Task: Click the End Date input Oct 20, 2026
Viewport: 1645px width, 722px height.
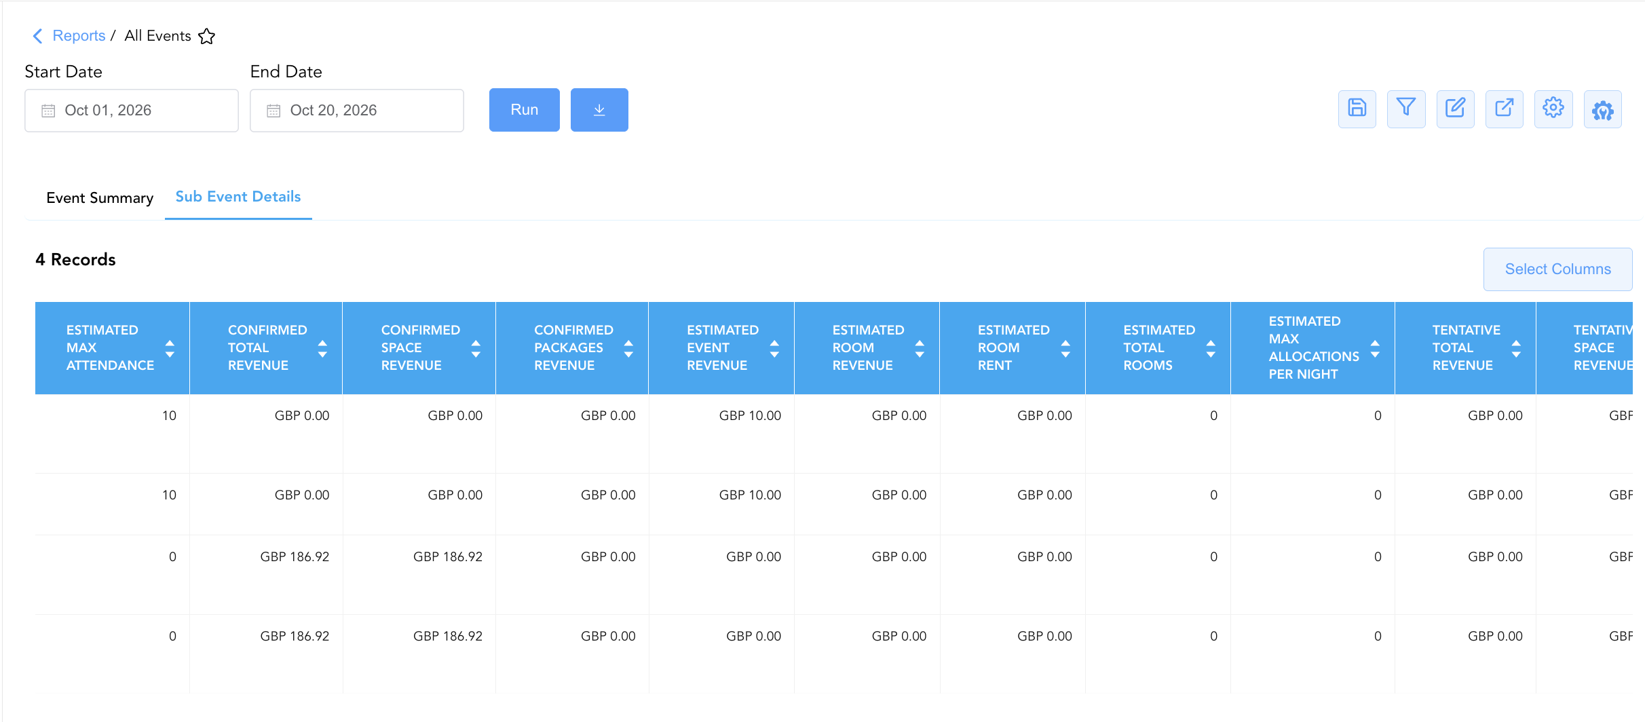Action: pyautogui.click(x=357, y=111)
